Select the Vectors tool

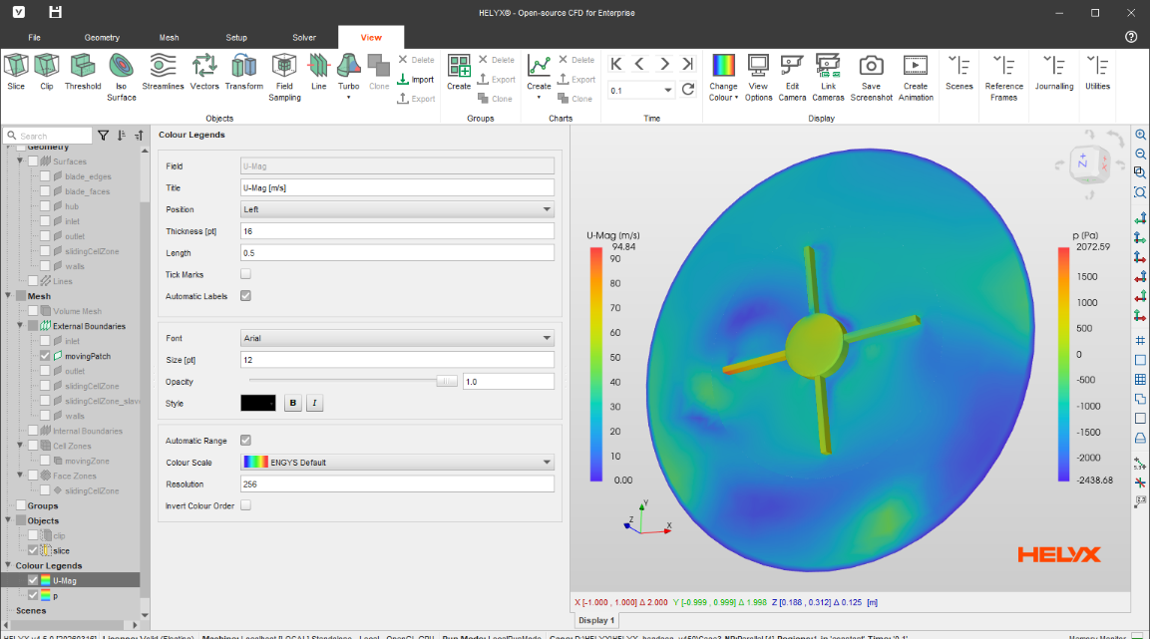point(204,72)
